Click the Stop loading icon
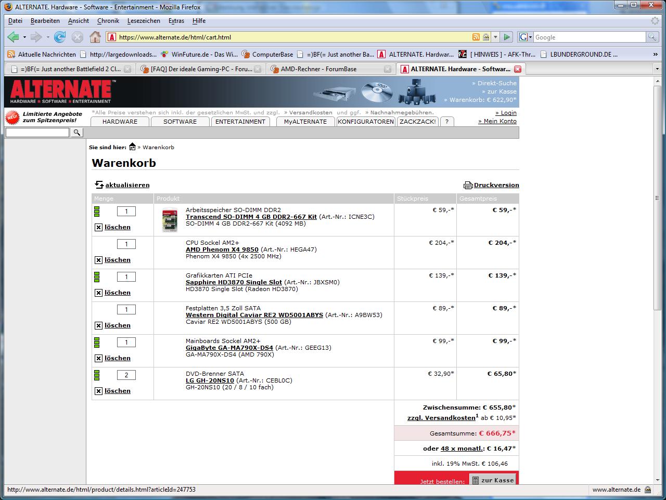This screenshot has height=500, width=666. point(78,37)
